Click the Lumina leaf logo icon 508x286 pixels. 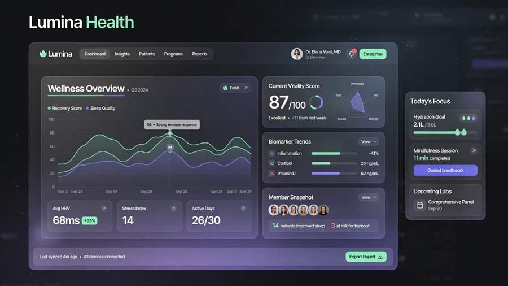(x=43, y=54)
